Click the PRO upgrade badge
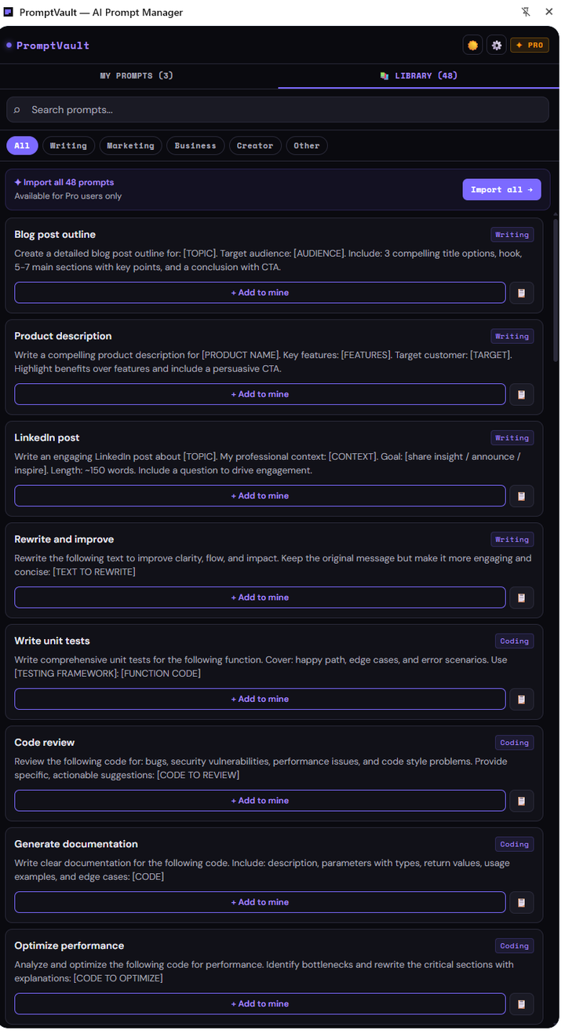This screenshot has width=565, height=1034. [530, 46]
